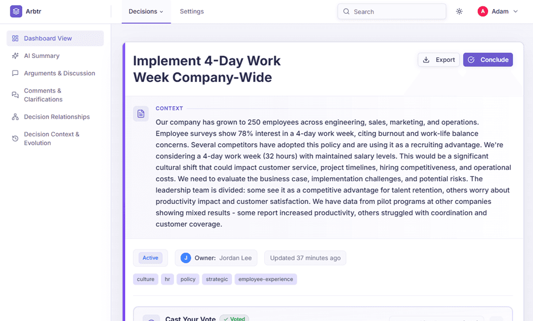Click the search magnifier icon
The height and width of the screenshot is (321, 533).
click(x=346, y=11)
